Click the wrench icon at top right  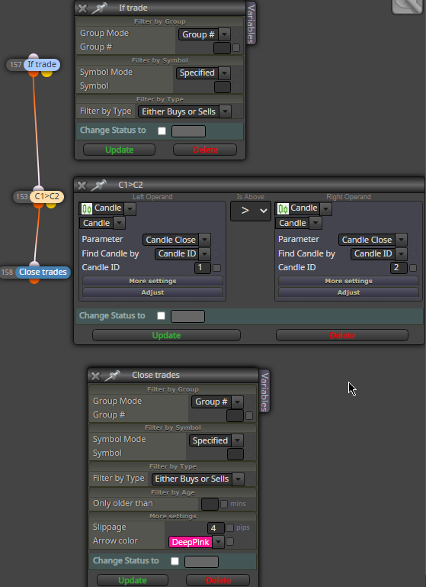(x=407, y=5)
